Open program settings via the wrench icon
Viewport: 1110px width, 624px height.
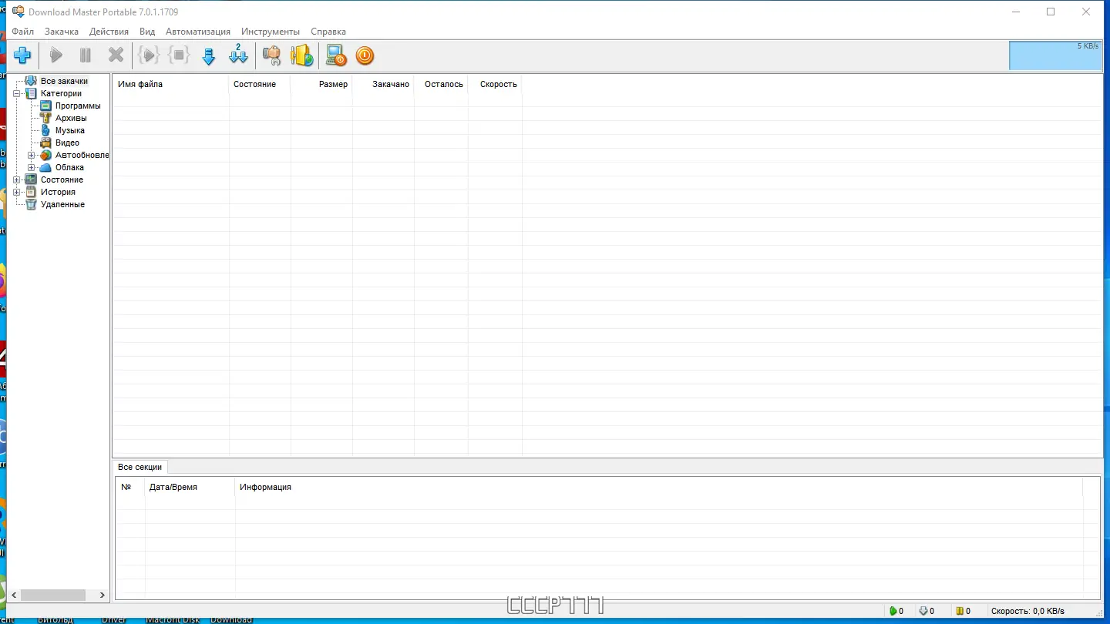pos(271,55)
